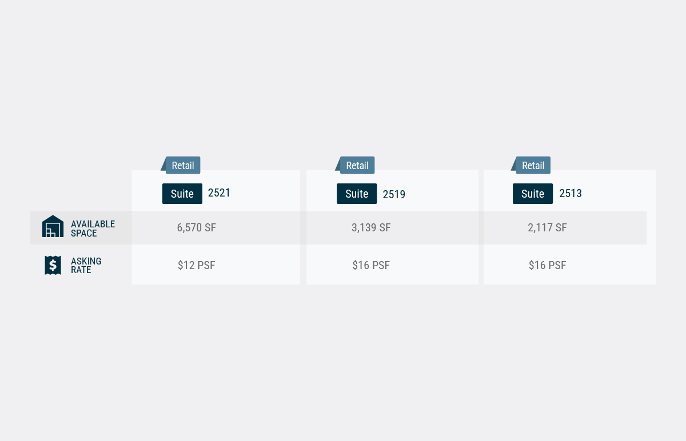
Task: Click the Asking Rate dollar icon
Action: click(x=53, y=265)
